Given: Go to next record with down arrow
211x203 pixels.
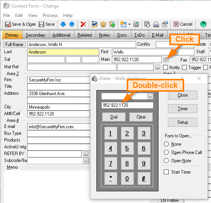Looking at the screenshot, I should (63, 24).
